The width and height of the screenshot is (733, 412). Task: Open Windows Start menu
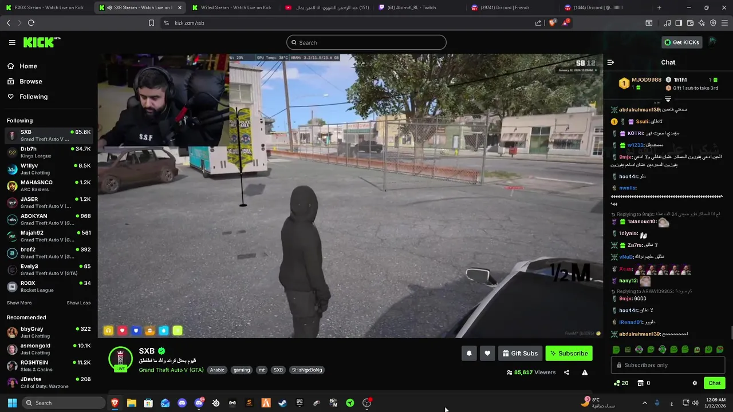click(12, 403)
